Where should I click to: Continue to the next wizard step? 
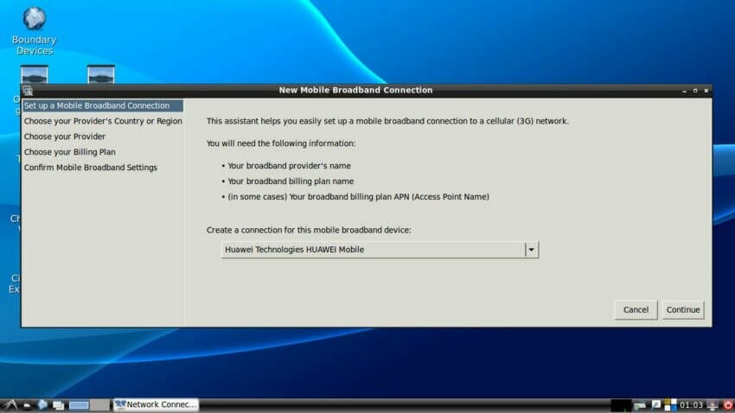[x=683, y=309]
